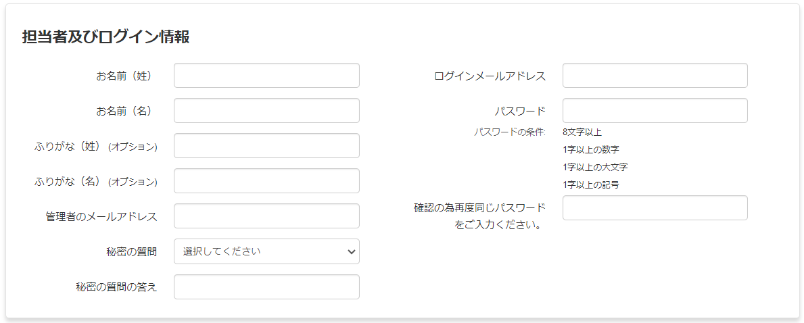Focus the ログインメールアドレス input field
The width and height of the screenshot is (804, 323).
655,76
